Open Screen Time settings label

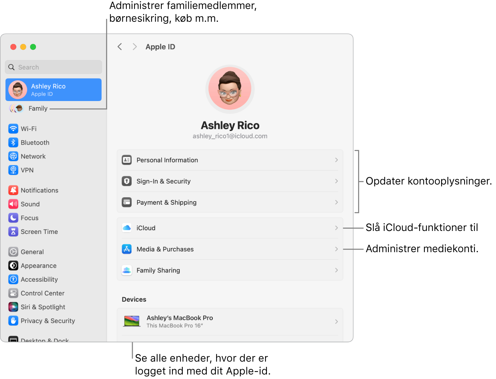pos(39,232)
